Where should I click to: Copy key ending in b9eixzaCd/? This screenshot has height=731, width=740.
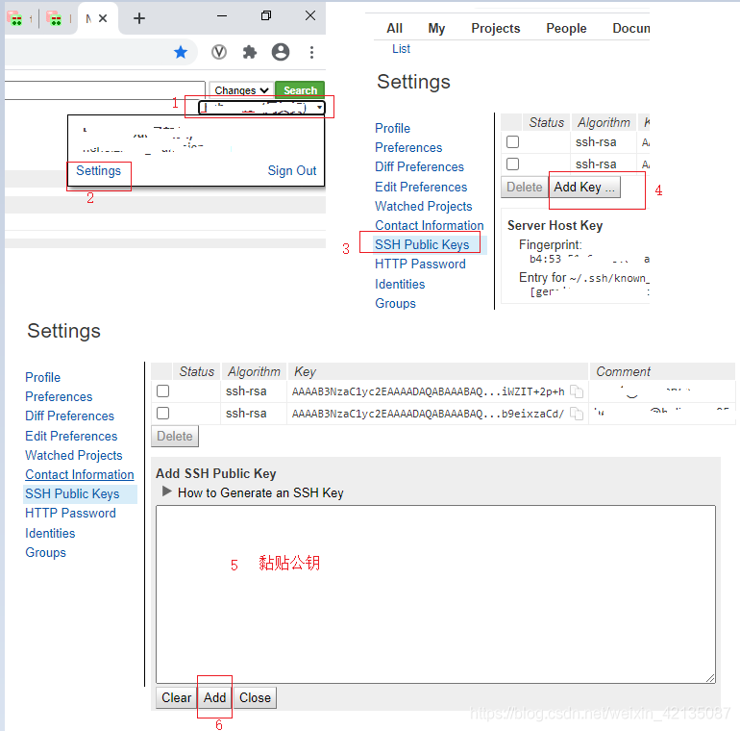pyautogui.click(x=577, y=414)
